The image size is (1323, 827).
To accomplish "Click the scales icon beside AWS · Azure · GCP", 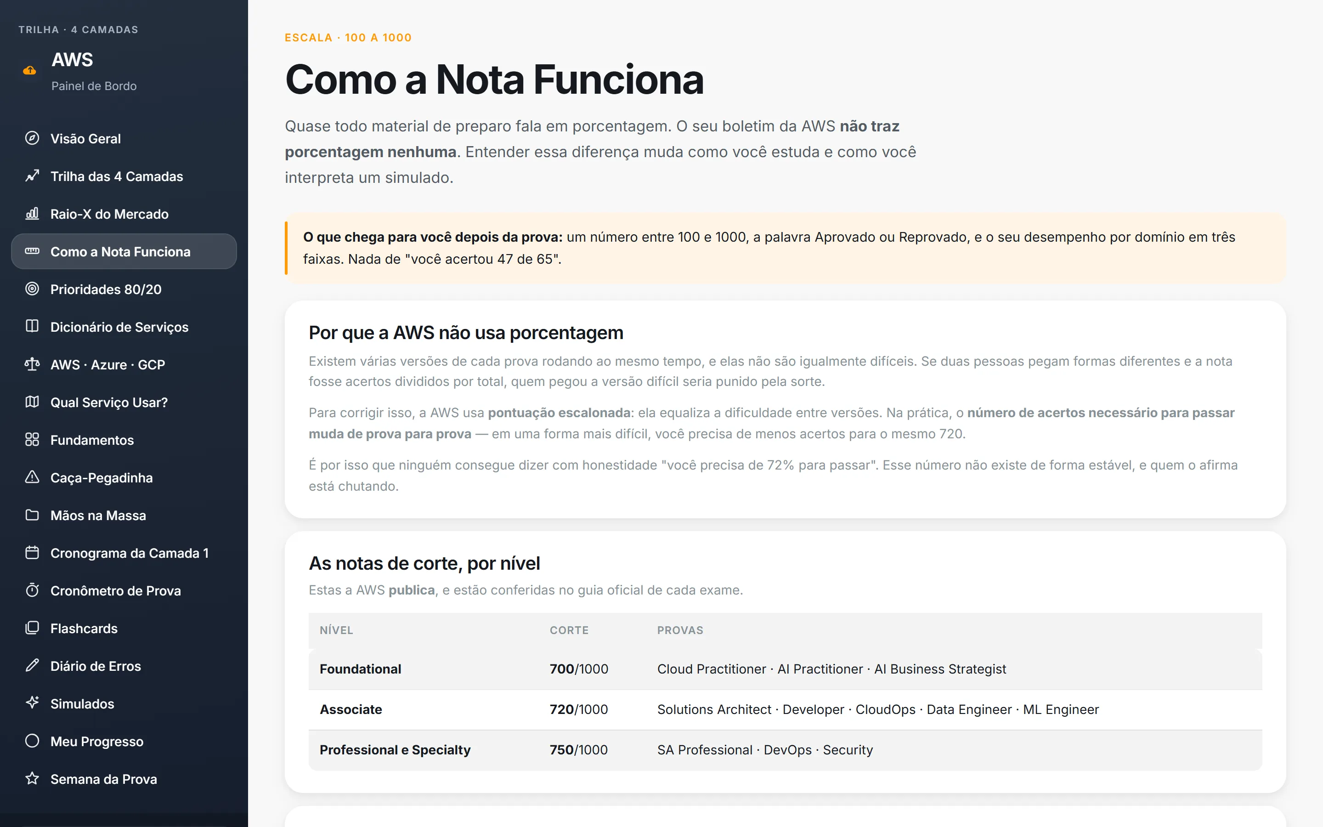I will tap(32, 364).
